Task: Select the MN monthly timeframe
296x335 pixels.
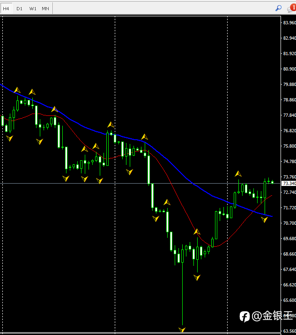Action: pos(45,8)
